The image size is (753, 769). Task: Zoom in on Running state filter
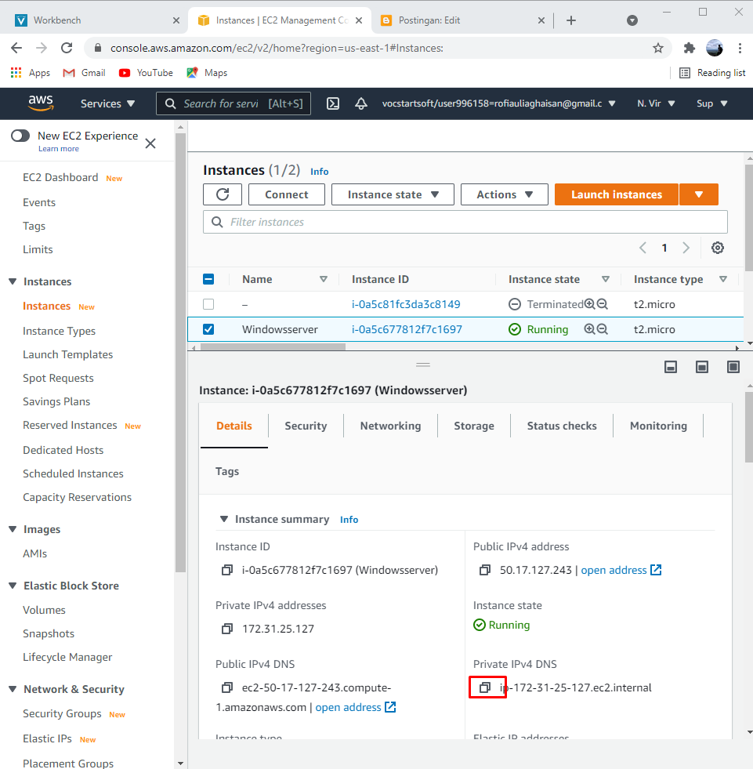click(590, 329)
